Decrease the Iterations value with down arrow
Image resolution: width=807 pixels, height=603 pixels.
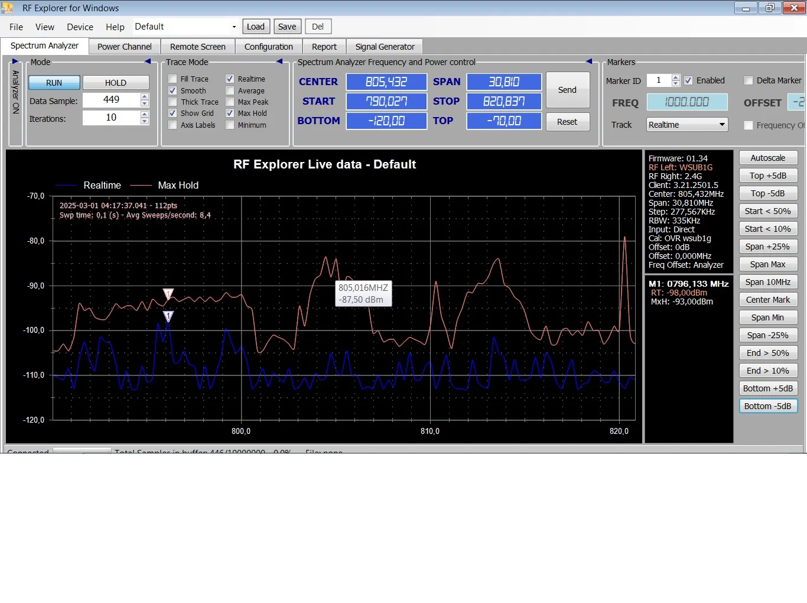click(145, 121)
